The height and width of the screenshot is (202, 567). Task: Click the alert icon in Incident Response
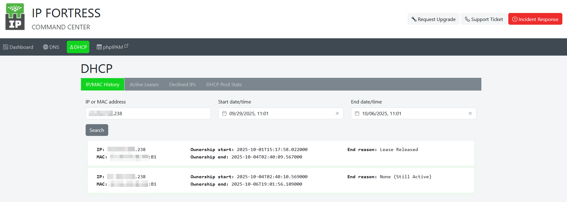515,19
